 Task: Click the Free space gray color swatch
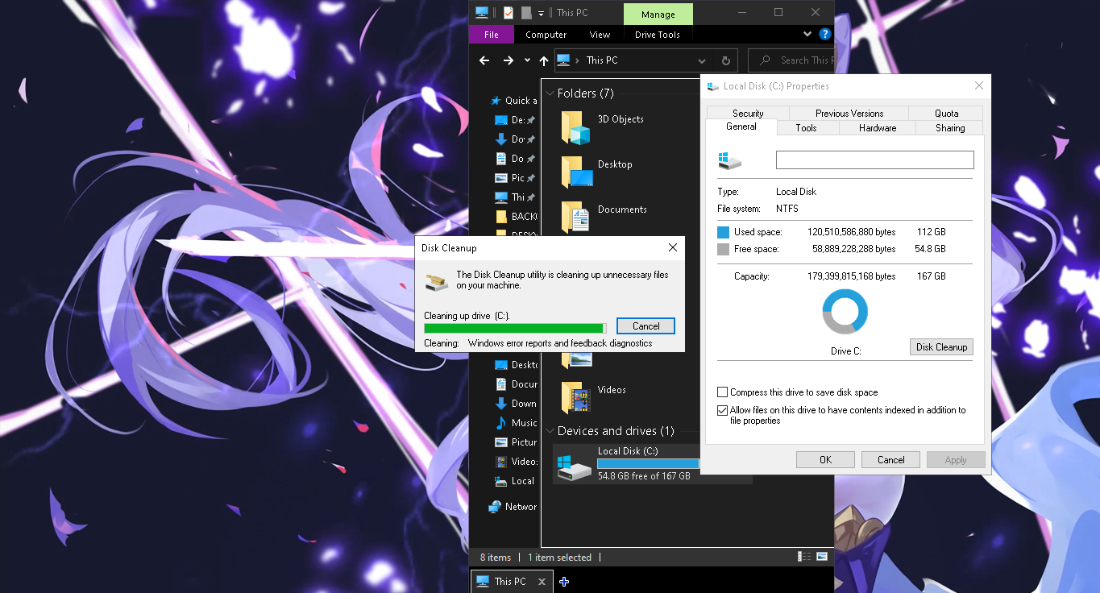[x=723, y=249]
